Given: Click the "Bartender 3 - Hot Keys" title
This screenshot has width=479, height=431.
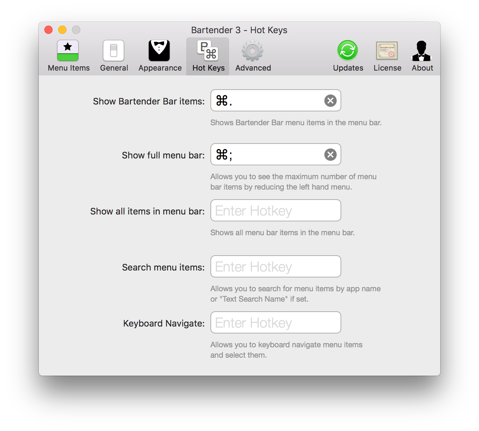Looking at the screenshot, I should click(239, 30).
